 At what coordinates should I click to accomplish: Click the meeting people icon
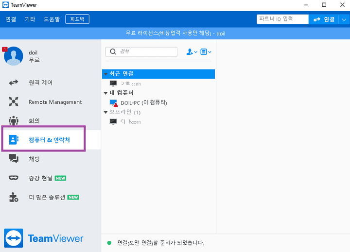click(14, 120)
